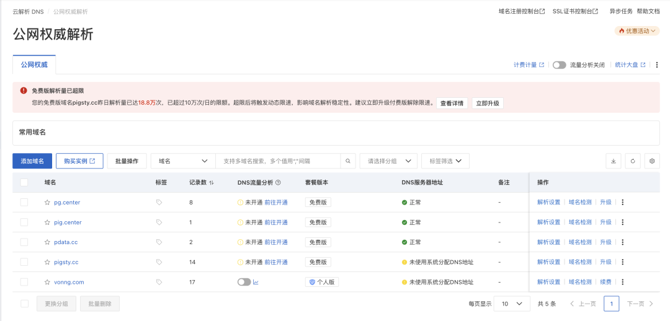Click 续费 for vonng.com
The image size is (670, 321).
point(605,282)
